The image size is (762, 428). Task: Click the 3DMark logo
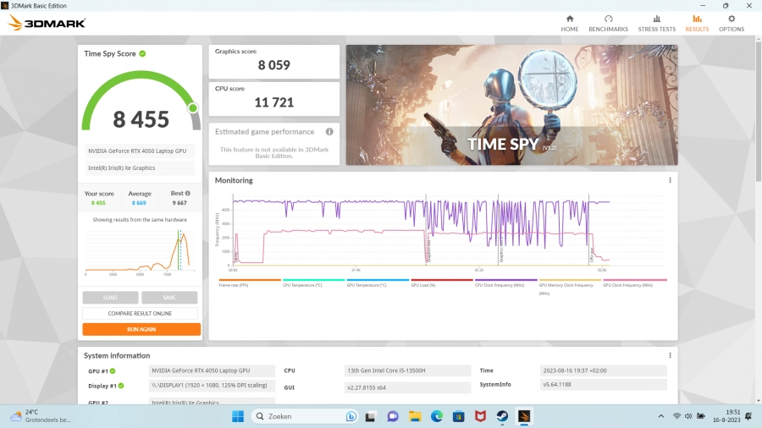click(47, 23)
